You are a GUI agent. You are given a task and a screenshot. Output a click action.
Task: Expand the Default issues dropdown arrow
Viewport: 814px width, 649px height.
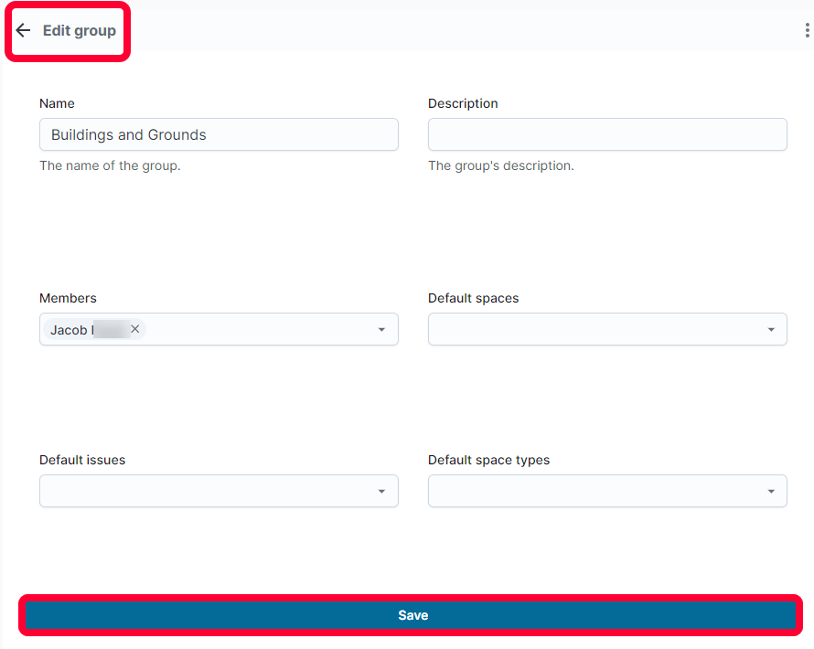coord(381,491)
